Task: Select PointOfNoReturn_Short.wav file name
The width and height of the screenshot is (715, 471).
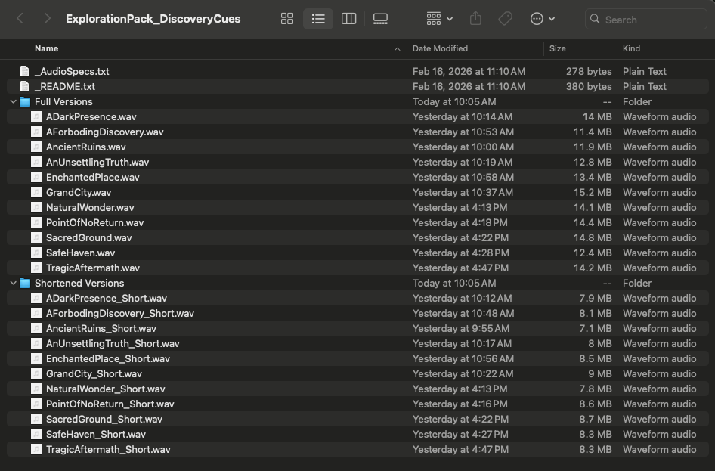Action: tap(110, 404)
